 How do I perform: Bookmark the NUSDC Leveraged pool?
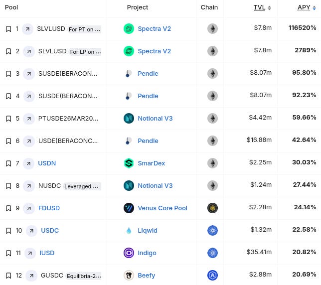[x=8, y=186]
